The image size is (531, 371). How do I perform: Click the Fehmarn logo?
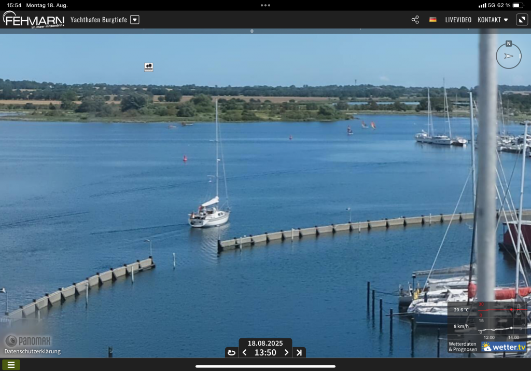click(33, 20)
